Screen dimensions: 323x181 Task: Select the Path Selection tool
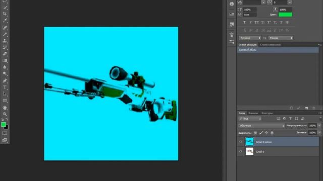(x=5, y=94)
